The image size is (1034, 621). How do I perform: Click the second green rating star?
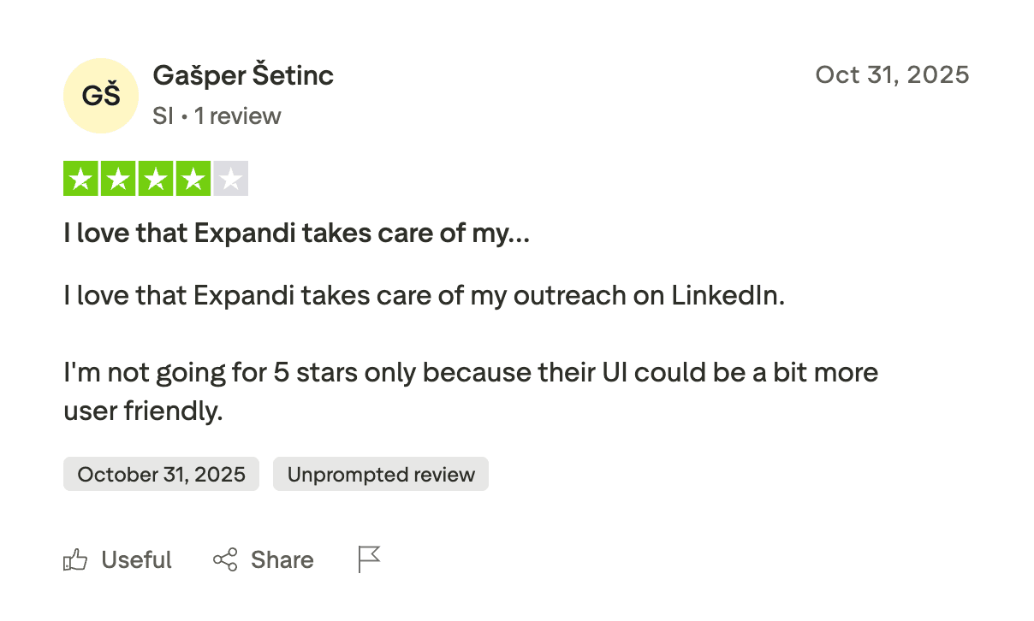[118, 179]
